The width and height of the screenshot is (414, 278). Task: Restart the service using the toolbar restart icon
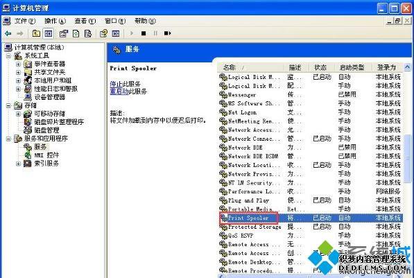point(167,33)
